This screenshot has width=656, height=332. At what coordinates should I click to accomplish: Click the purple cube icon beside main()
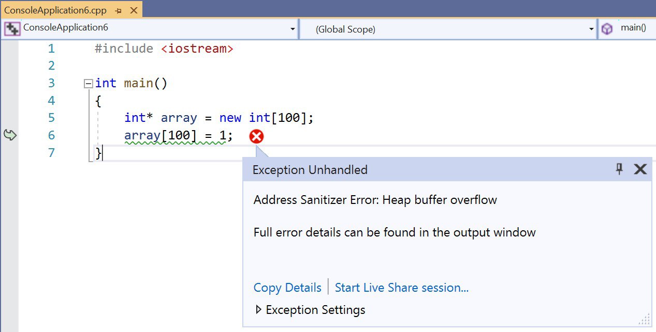click(x=607, y=29)
